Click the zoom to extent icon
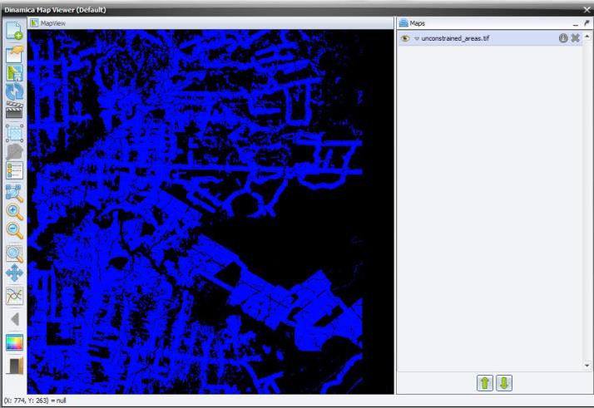This screenshot has width=594, height=408. pyautogui.click(x=15, y=193)
